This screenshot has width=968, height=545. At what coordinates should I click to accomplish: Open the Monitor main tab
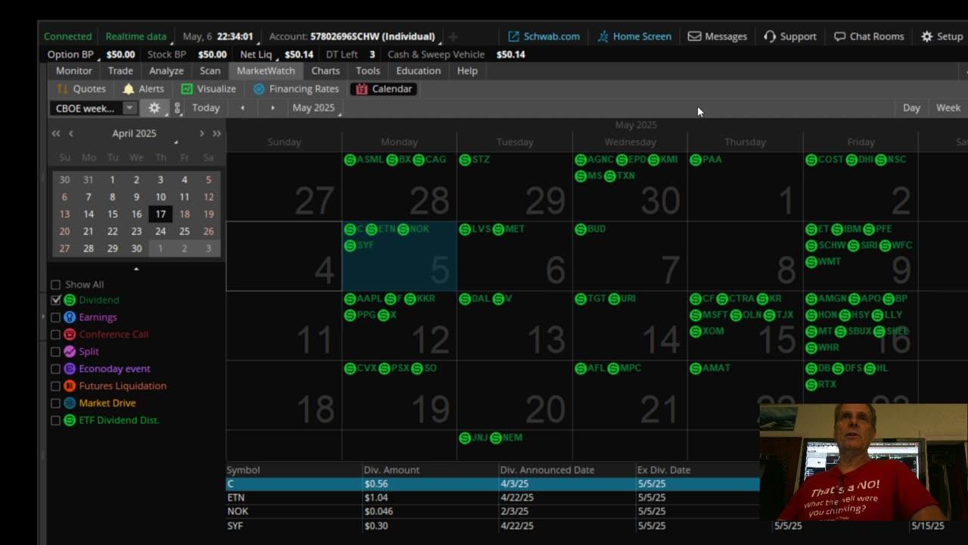(x=73, y=71)
